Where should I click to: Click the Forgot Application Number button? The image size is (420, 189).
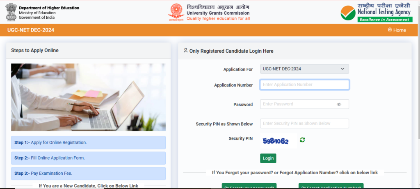click(x=331, y=186)
